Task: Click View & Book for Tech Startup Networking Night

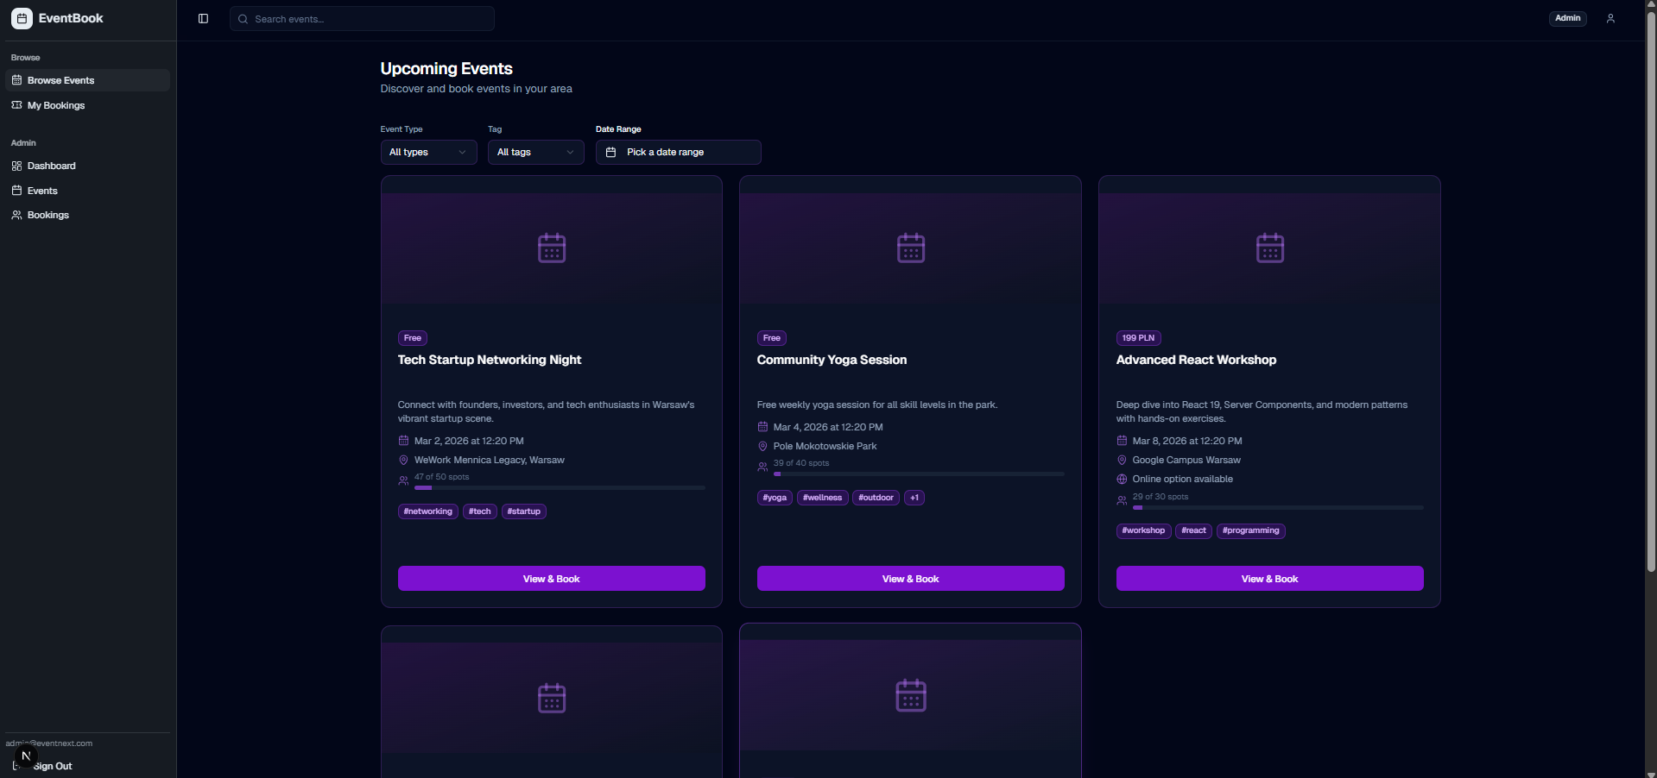Action: (551, 579)
